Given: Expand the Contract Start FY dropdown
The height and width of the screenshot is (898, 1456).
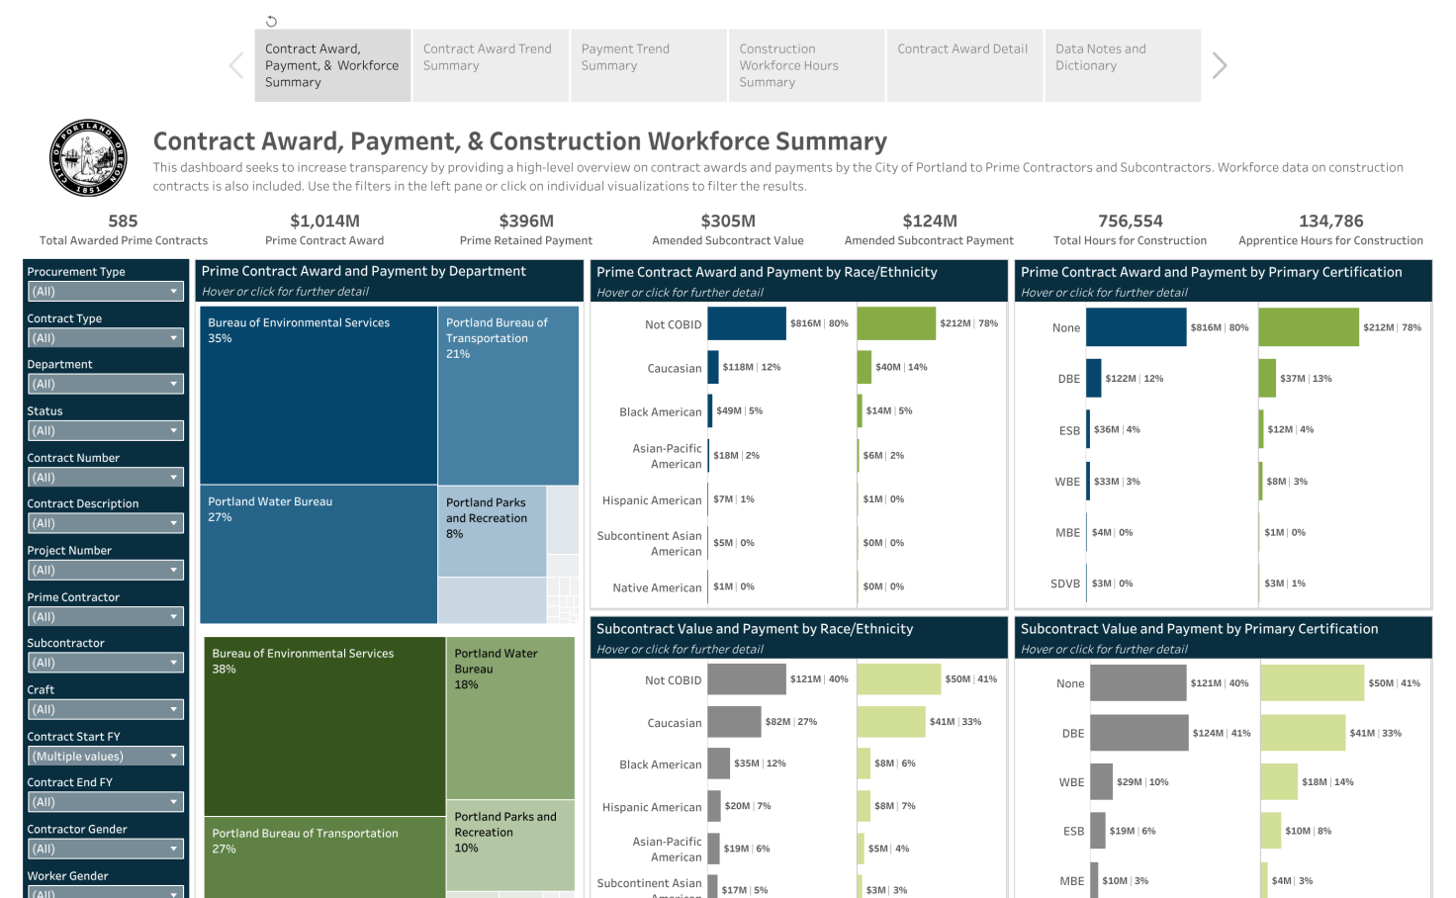Looking at the screenshot, I should 105,757.
